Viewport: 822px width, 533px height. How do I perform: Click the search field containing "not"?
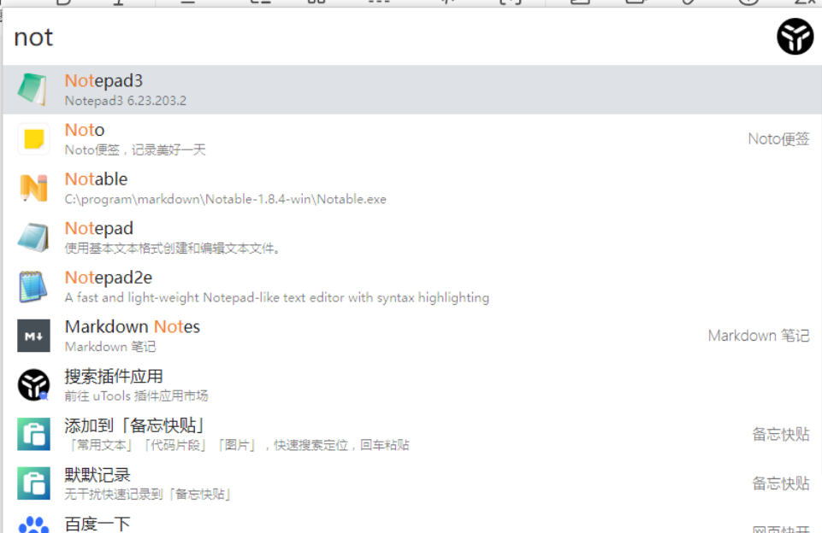pos(388,38)
